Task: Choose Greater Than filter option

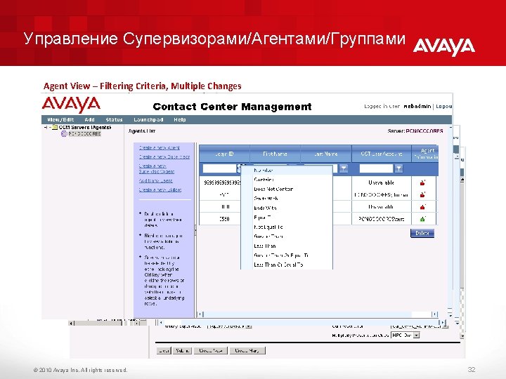Action: pos(287,237)
